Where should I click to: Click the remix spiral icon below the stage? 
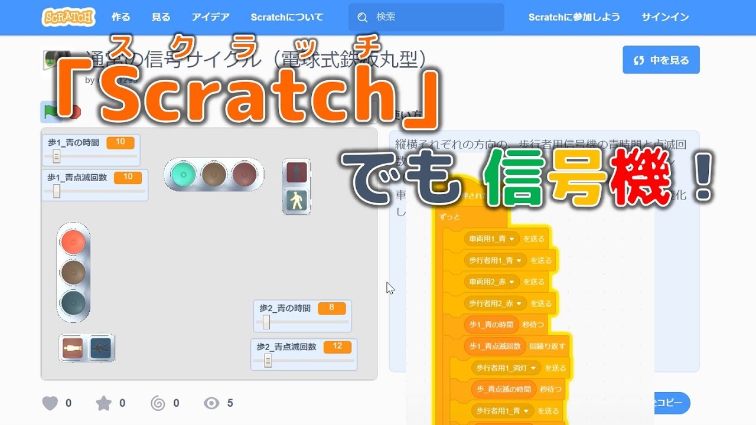[x=157, y=403]
